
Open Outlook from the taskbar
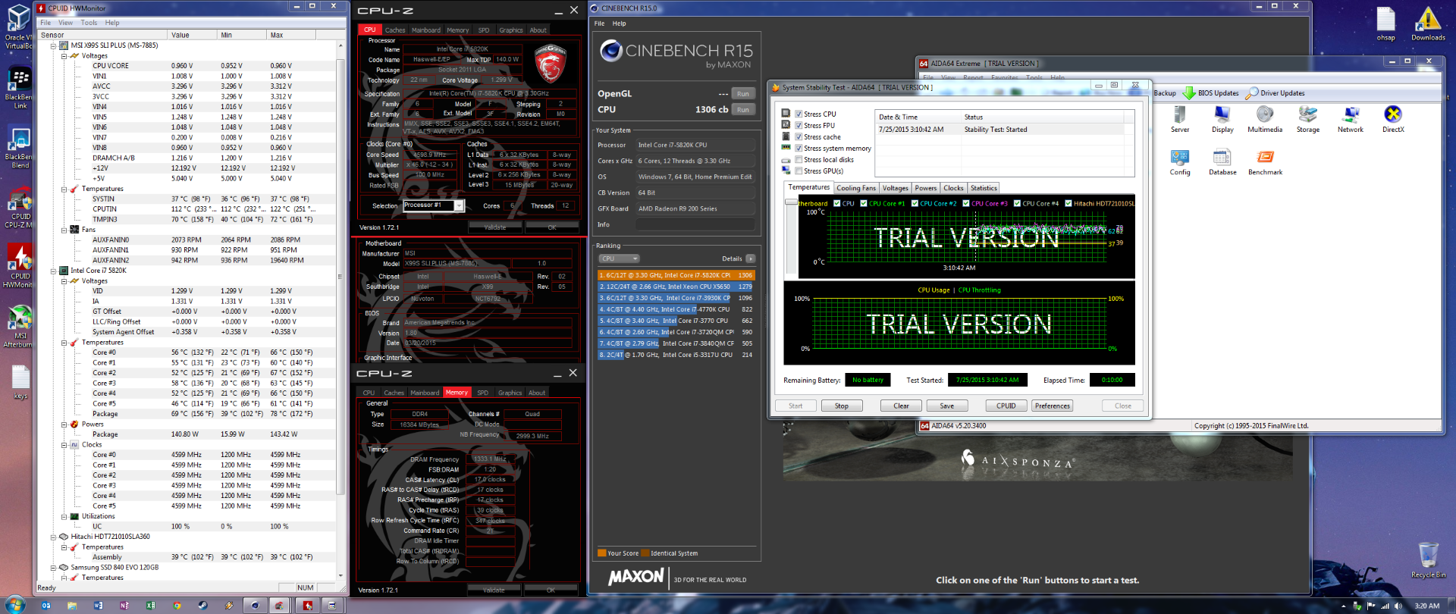point(46,606)
